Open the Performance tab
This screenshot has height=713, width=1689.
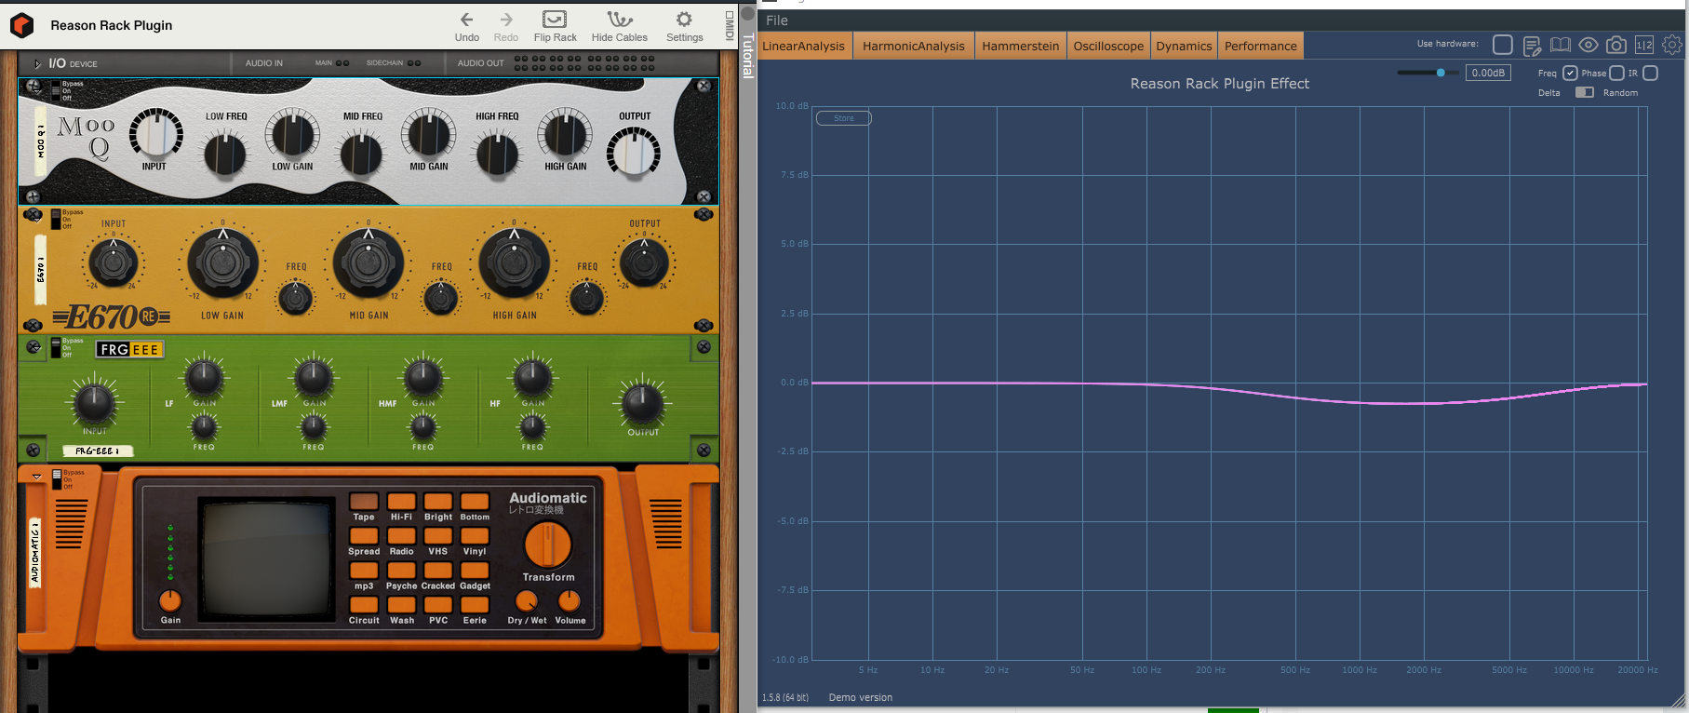pyautogui.click(x=1260, y=46)
